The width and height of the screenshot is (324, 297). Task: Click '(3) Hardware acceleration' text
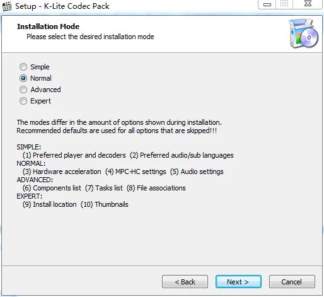click(62, 172)
